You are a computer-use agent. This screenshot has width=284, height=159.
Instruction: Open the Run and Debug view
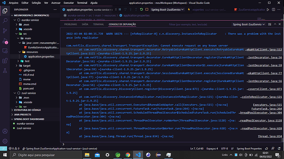pos(5,41)
